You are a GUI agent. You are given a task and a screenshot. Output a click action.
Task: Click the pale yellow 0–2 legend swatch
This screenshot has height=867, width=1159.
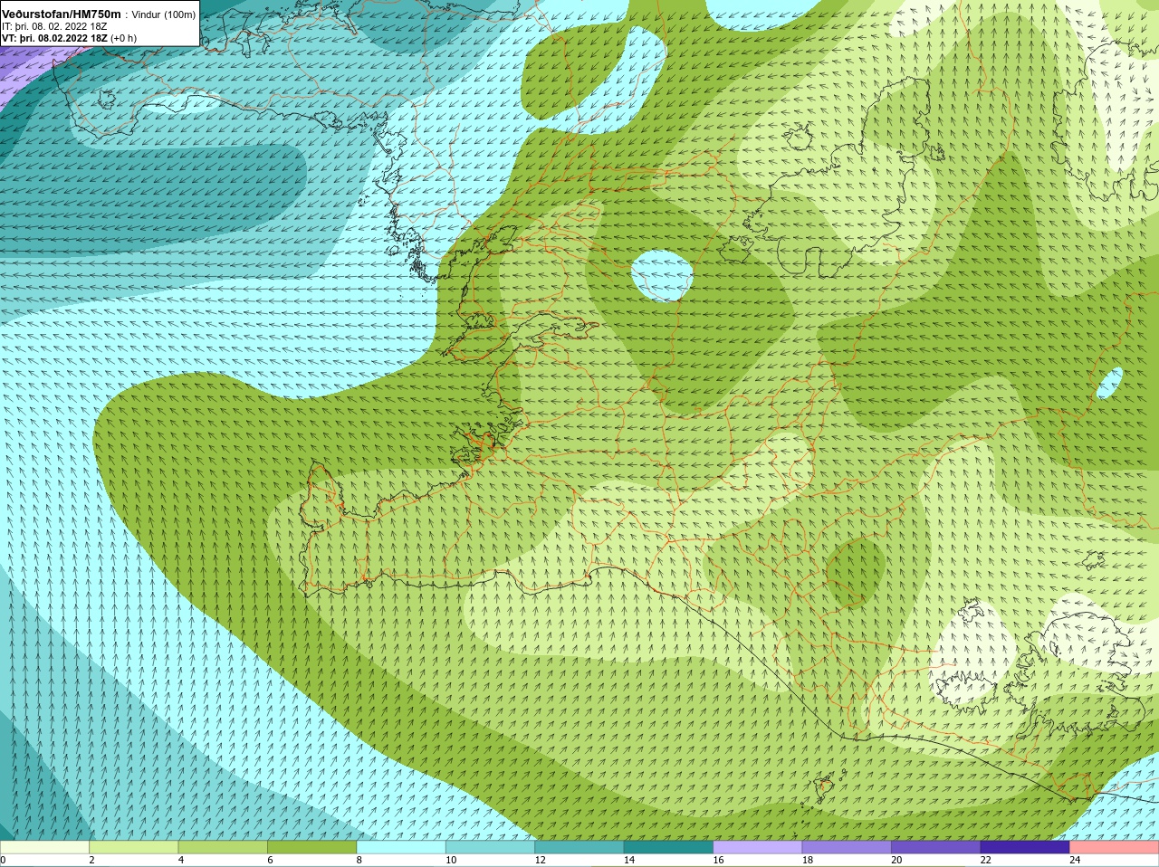tap(44, 848)
